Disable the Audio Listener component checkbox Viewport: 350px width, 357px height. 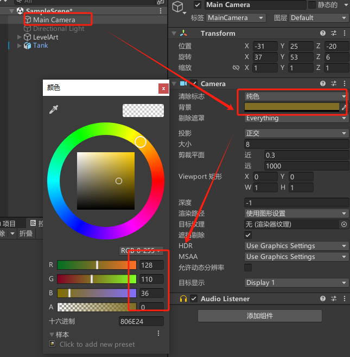point(194,298)
